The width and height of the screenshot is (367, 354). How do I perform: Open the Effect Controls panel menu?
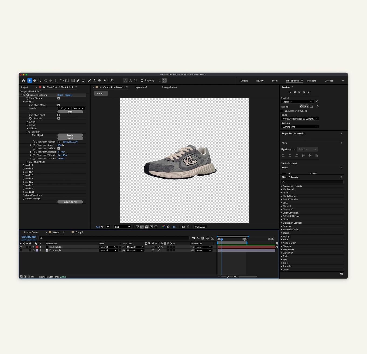tap(76, 87)
